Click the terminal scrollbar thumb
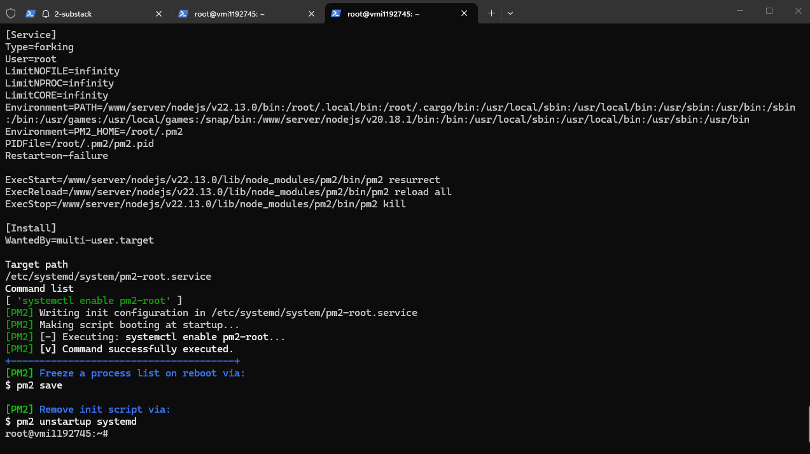The image size is (810, 454). [x=808, y=423]
